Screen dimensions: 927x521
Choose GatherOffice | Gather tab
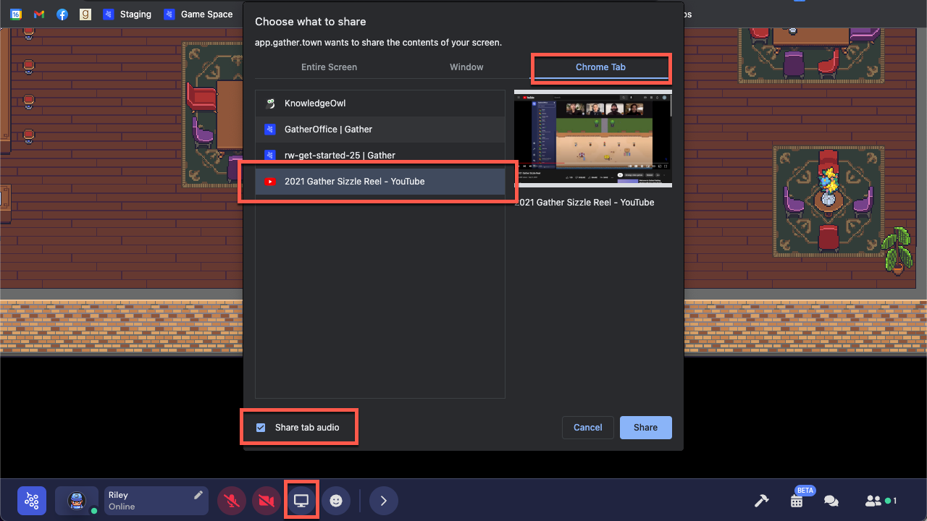click(380, 130)
